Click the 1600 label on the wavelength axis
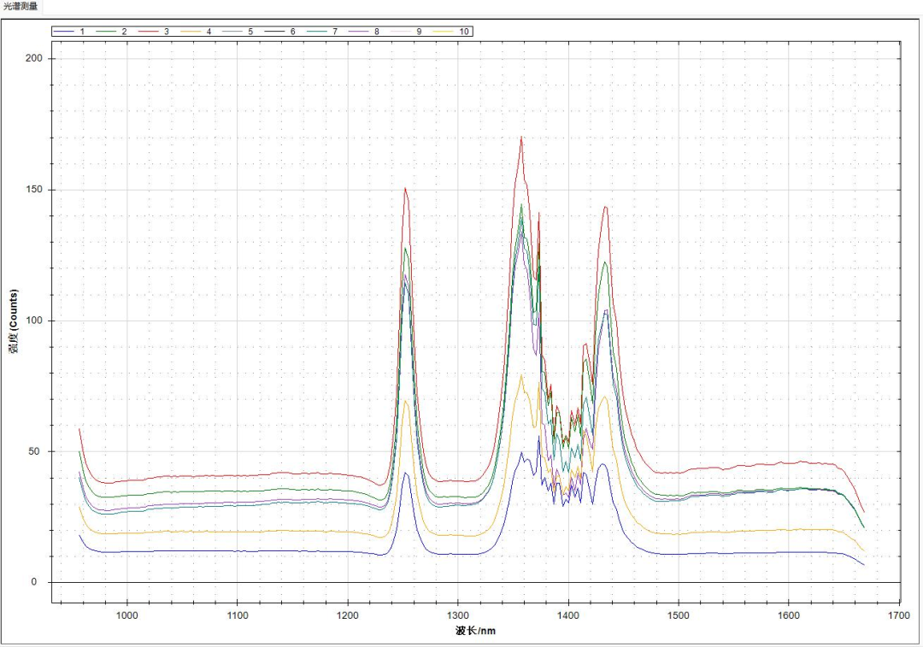 [789, 615]
